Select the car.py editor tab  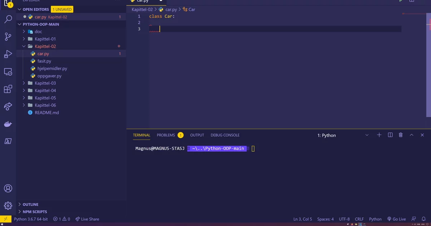tap(147, 2)
